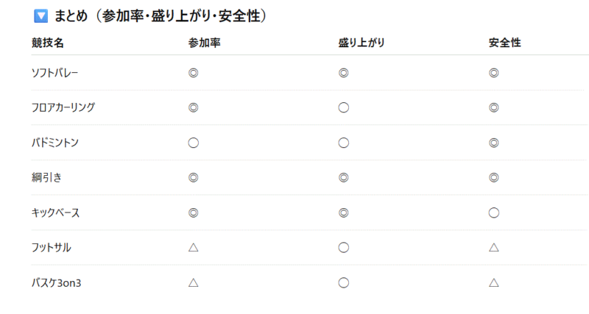The image size is (589, 314).
Task: Click the 綱引き excitement double-circle symbol
Action: click(343, 177)
